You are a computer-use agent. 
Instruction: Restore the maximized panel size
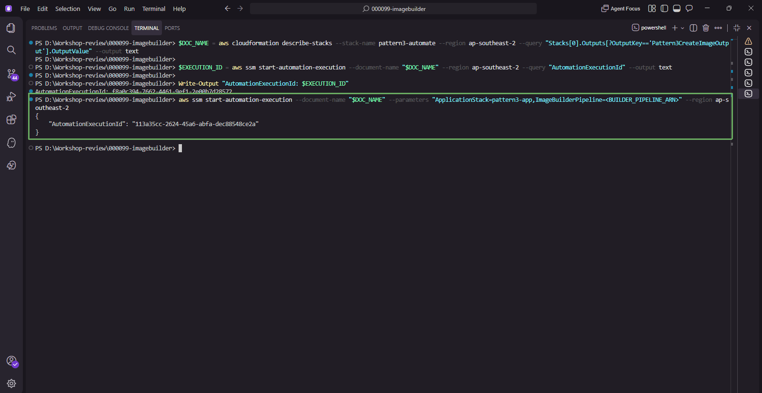(737, 28)
